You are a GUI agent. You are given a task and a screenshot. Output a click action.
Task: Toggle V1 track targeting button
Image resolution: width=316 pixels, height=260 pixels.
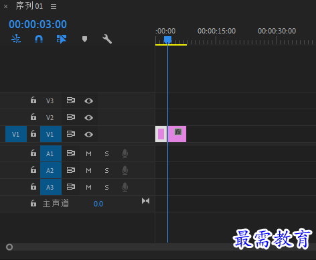[x=51, y=134]
